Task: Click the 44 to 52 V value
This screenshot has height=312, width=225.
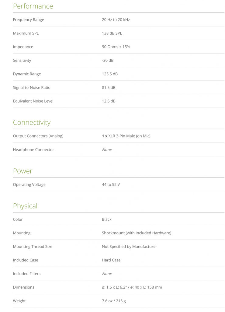Action: (x=111, y=184)
